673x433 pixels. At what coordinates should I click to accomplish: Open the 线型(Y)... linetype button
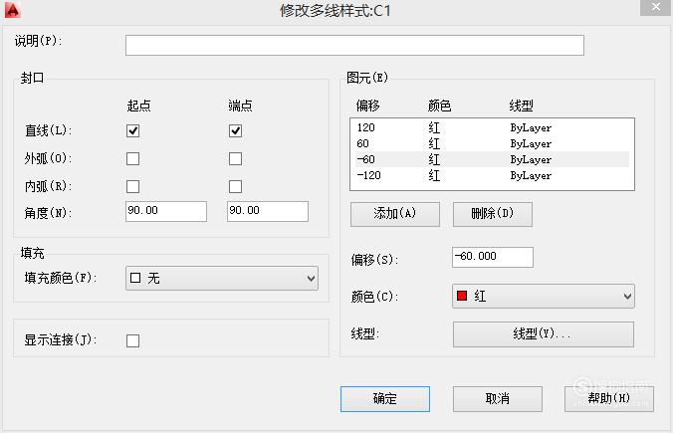pos(544,334)
